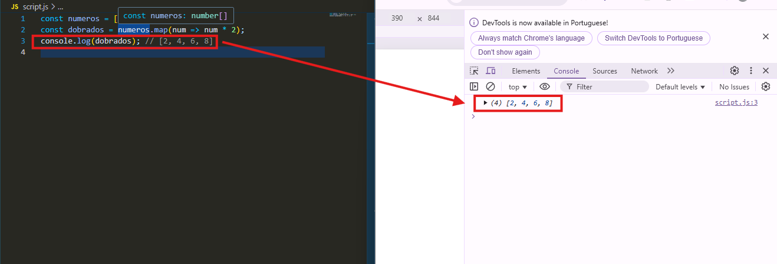Screen dimensions: 777x264
Task: Click Always match Chrome's language button
Action: [x=531, y=38]
